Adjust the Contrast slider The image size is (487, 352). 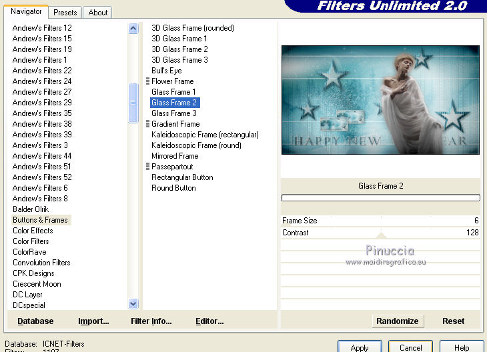tap(380, 233)
